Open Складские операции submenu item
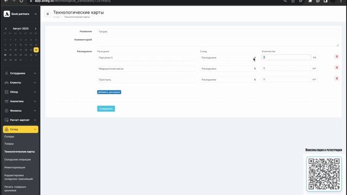This screenshot has width=347, height=195. (17, 159)
